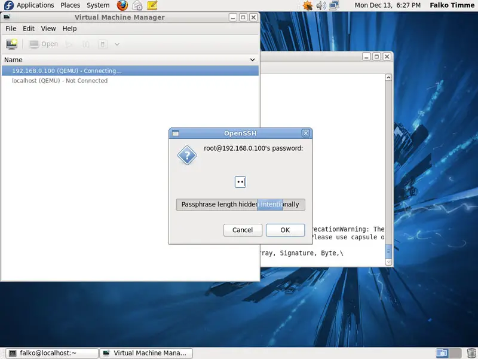Click Cancel in the OpenSSH dialog
Viewport: 478px width, 359px height.
point(243,230)
